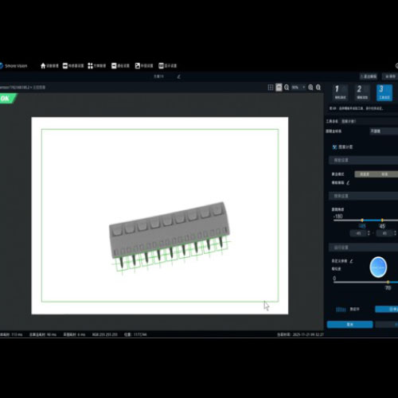Click the home icon in top menu
Viewport: 398px width, 398px height.
coord(43,65)
